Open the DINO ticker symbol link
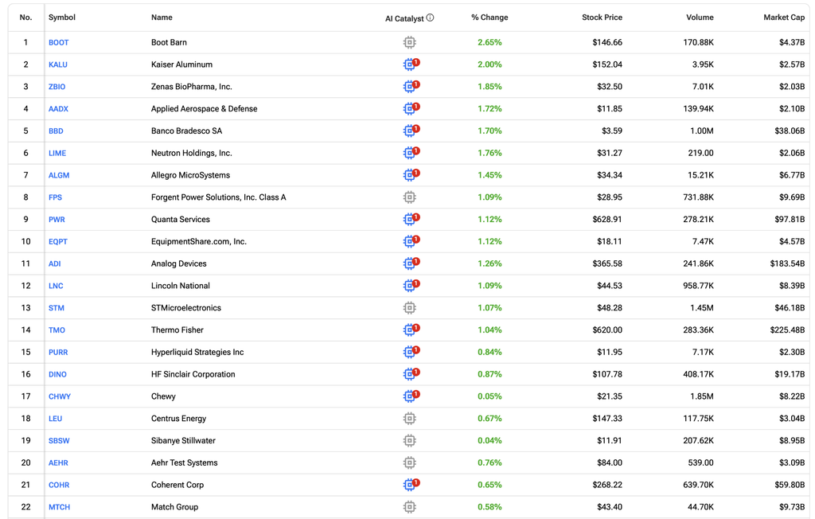Screen dimensions: 815x519 [57, 374]
